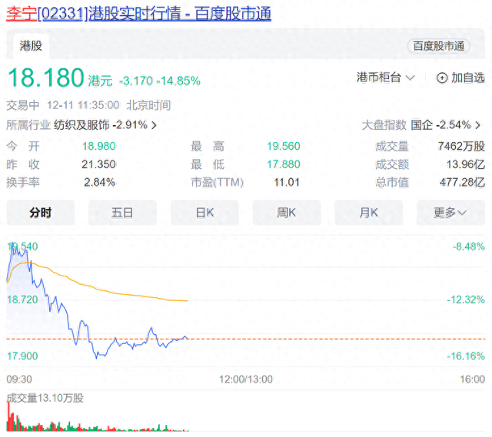Screen dimensions: 492x437
Task: Open the 李宁[02331]港股实时行情 title link
Action: [x=138, y=14]
